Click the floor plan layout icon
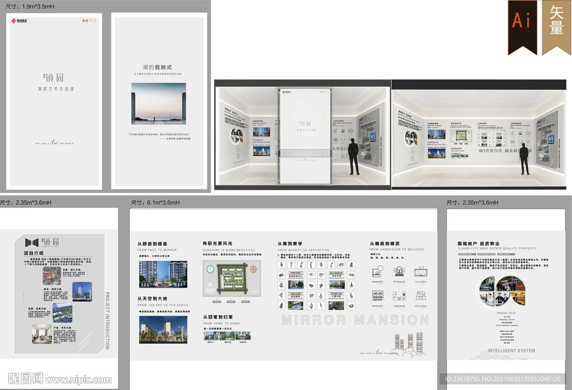 tap(399, 296)
